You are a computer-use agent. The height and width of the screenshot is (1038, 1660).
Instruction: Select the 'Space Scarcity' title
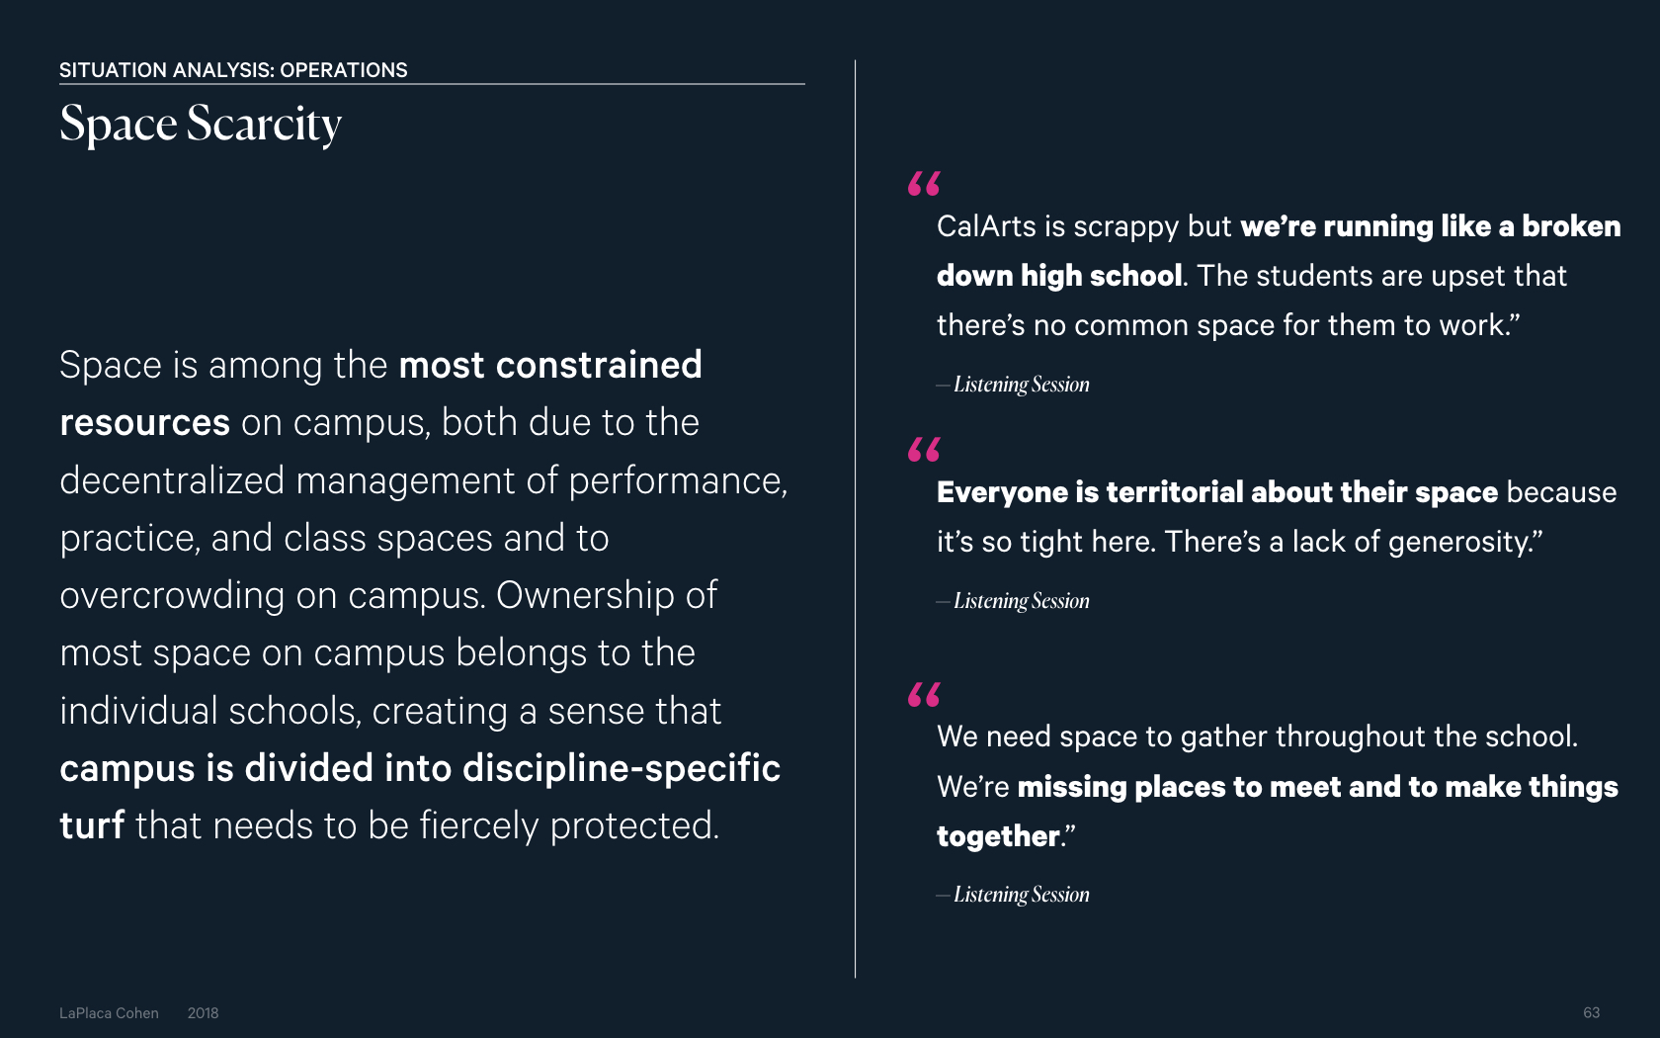pos(201,126)
